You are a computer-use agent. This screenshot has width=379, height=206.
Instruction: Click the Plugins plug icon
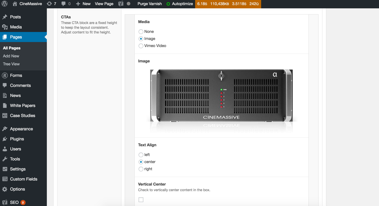tap(5, 139)
